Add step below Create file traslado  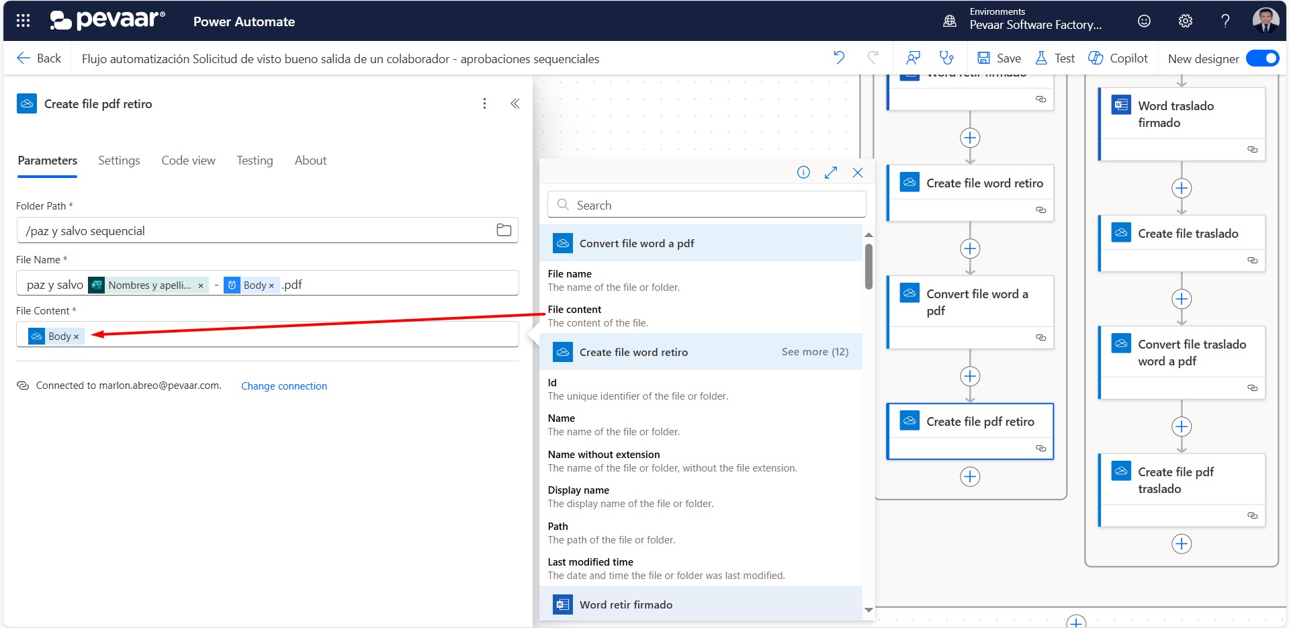pyautogui.click(x=1182, y=299)
